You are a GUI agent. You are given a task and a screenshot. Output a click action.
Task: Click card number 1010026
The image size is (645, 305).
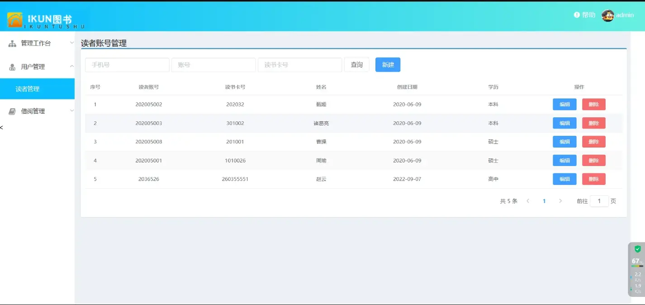tap(235, 161)
